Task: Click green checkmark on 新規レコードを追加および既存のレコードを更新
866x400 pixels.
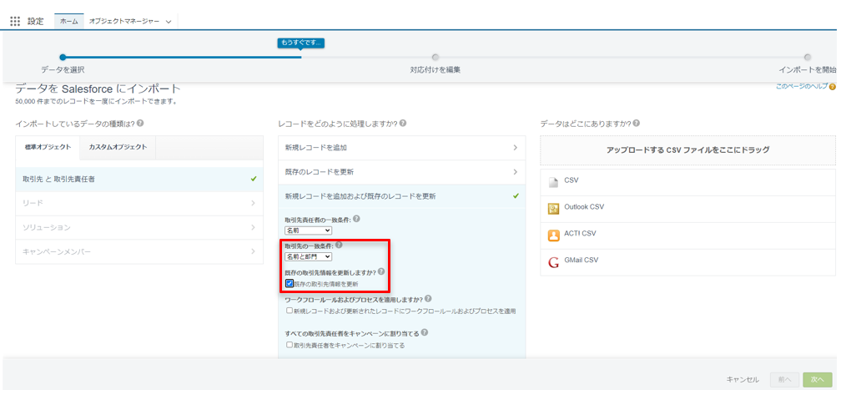Action: point(516,195)
